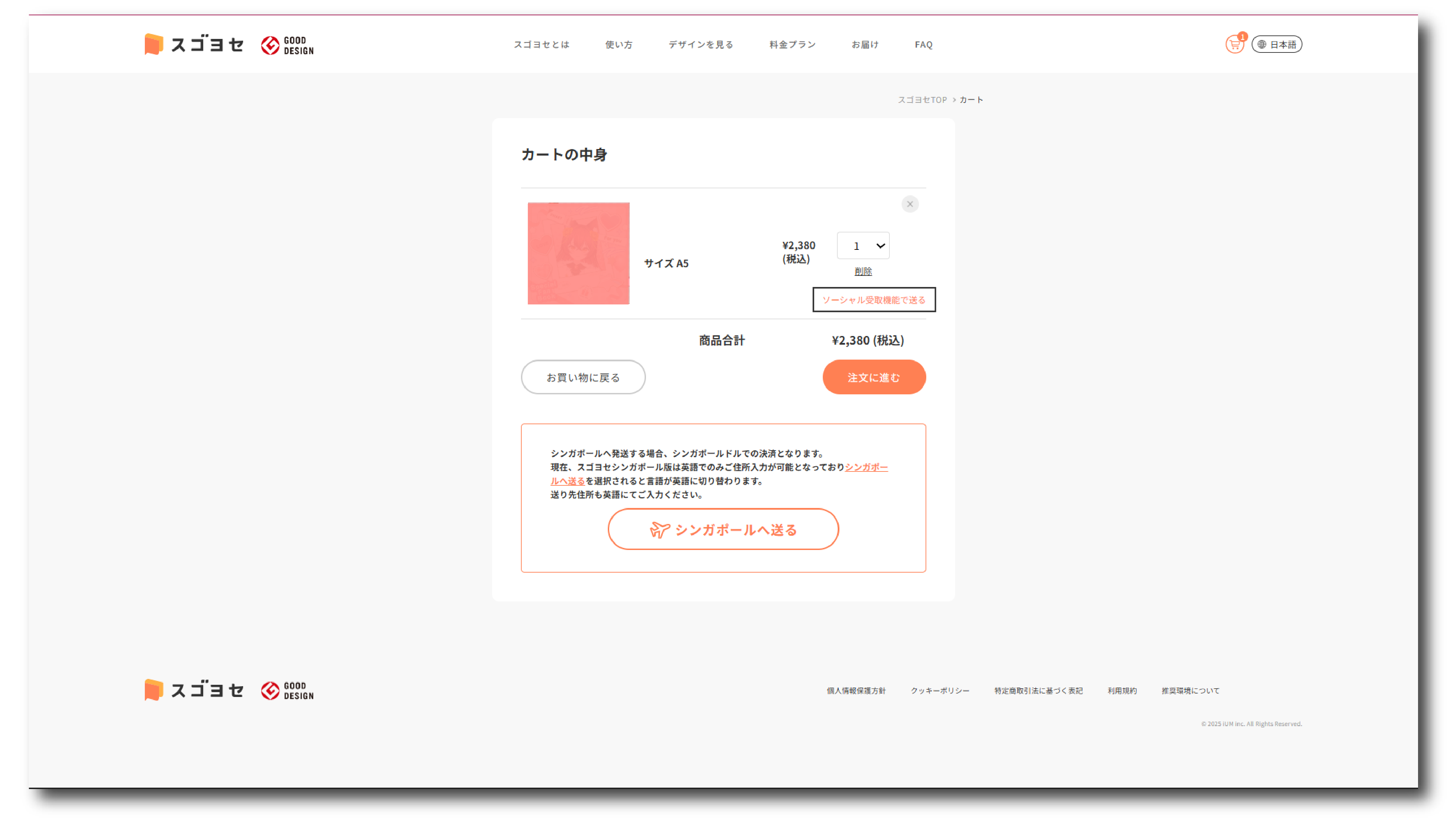Click the 削除 delete link
Image resolution: width=1450 pixels, height=821 pixels.
pyautogui.click(x=863, y=272)
